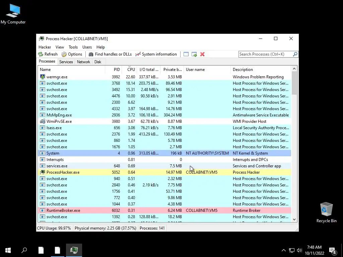Select svchost.exe with PID 2376

click(164, 134)
